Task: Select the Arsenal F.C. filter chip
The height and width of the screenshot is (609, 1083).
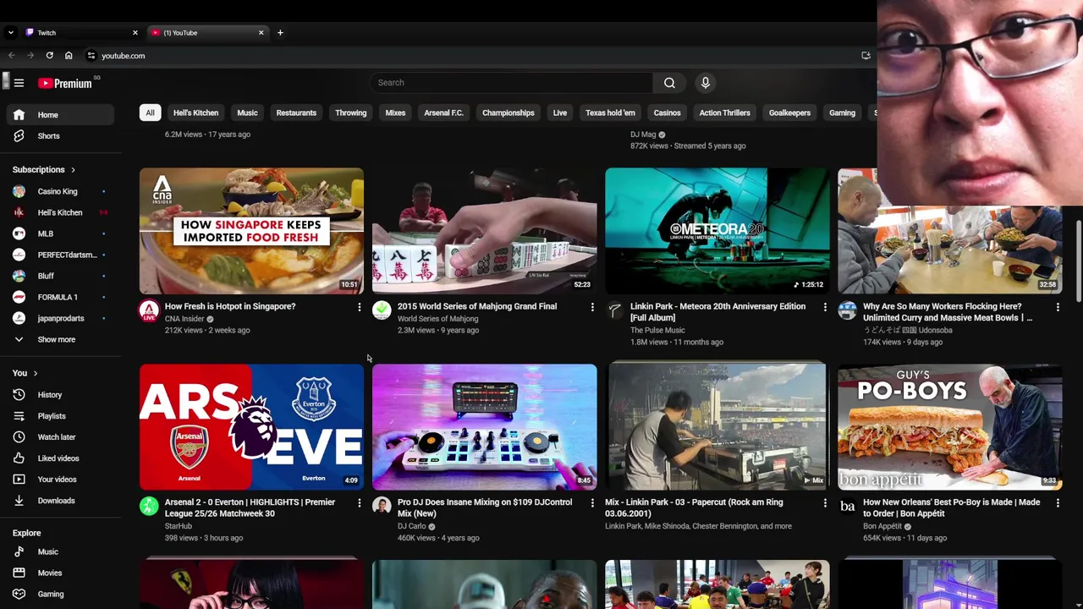Action: point(443,112)
